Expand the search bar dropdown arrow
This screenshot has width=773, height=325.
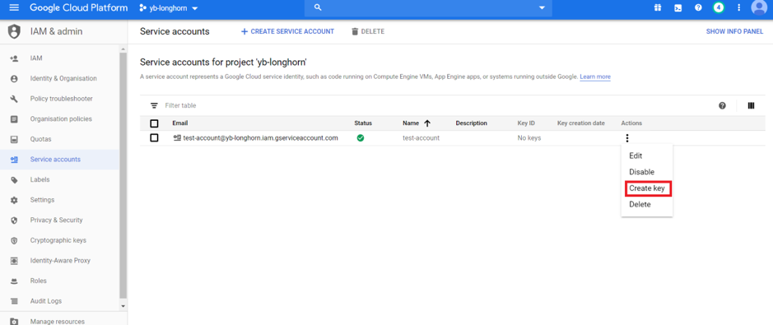542,8
